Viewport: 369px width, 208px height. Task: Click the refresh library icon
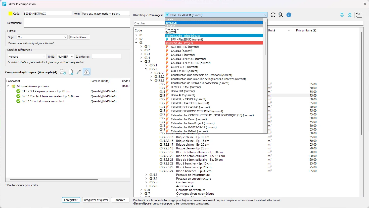tap(273, 15)
